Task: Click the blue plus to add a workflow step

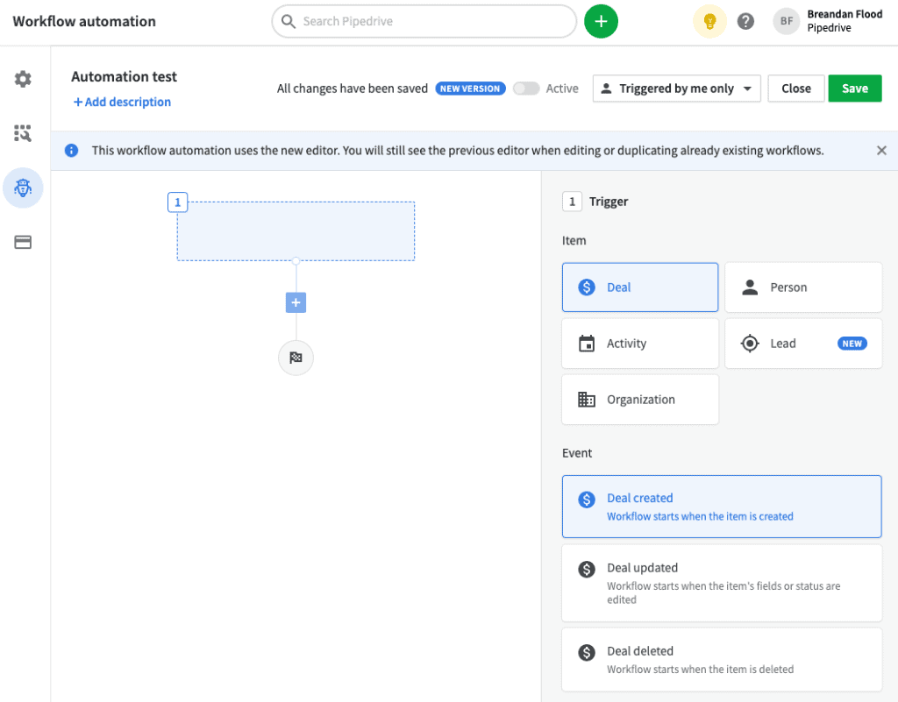Action: coord(296,302)
